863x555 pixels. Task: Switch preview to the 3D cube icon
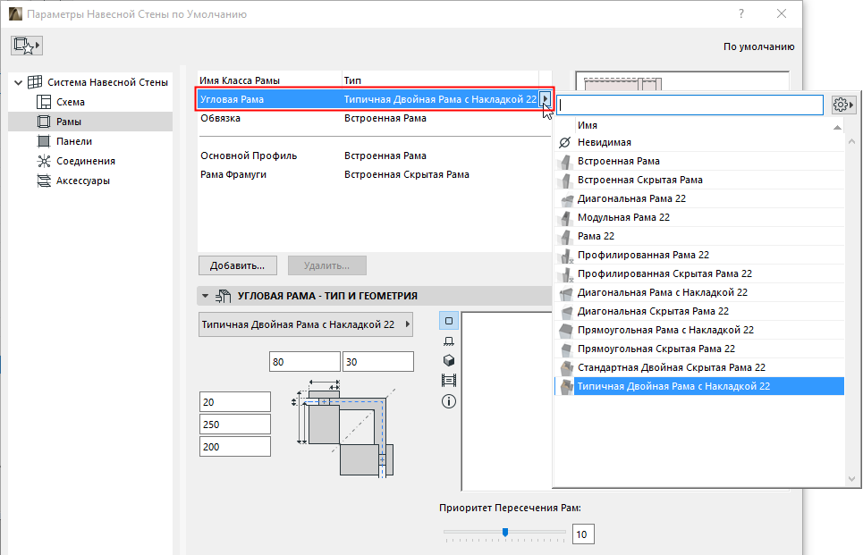[449, 360]
